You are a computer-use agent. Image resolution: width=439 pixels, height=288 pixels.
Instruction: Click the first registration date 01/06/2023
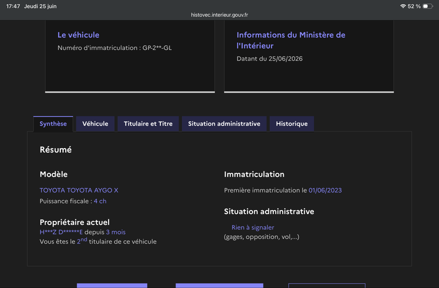(325, 190)
